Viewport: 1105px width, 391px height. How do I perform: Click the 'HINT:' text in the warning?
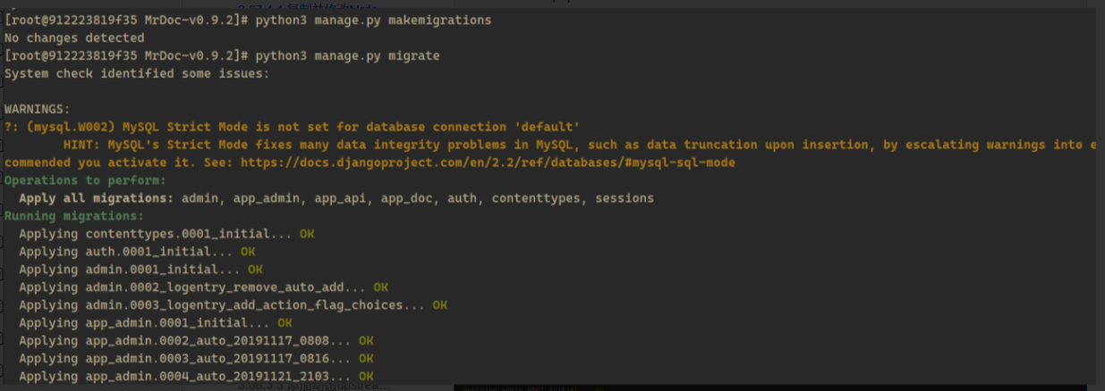coord(82,145)
